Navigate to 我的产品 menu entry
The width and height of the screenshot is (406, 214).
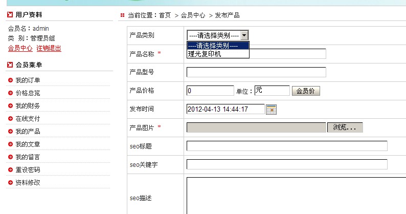(x=28, y=132)
